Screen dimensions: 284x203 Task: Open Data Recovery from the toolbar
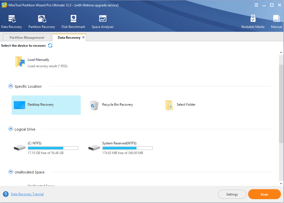pyautogui.click(x=12, y=22)
